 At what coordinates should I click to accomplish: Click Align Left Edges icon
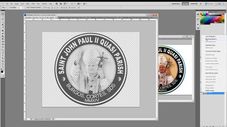point(52,7)
